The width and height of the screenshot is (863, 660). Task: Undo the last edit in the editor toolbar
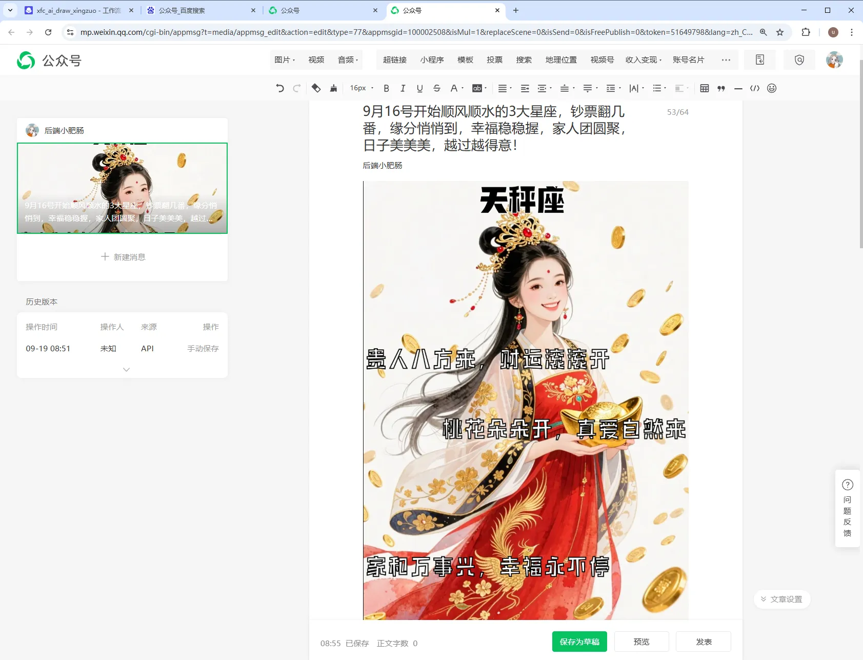coord(280,88)
